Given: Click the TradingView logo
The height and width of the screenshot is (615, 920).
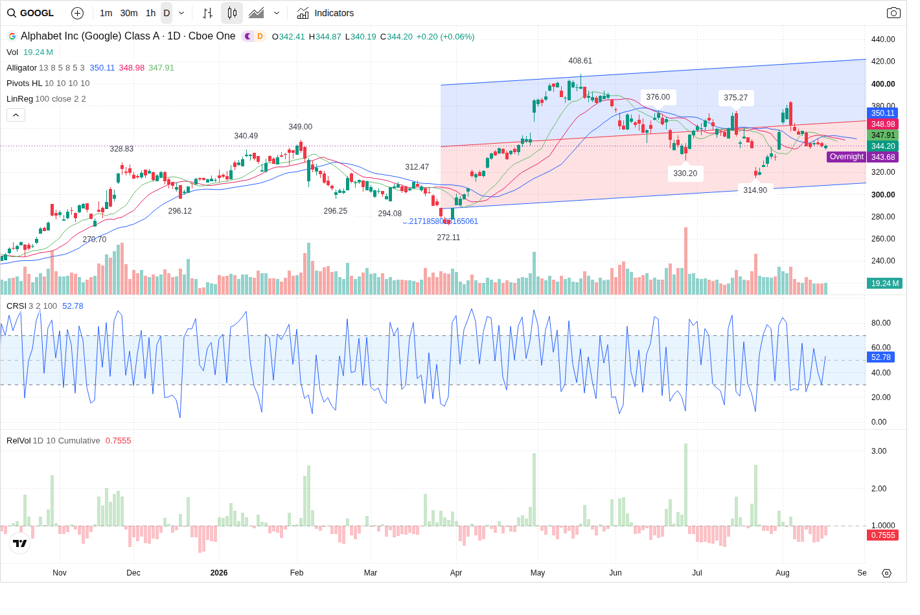Looking at the screenshot, I should 20,543.
